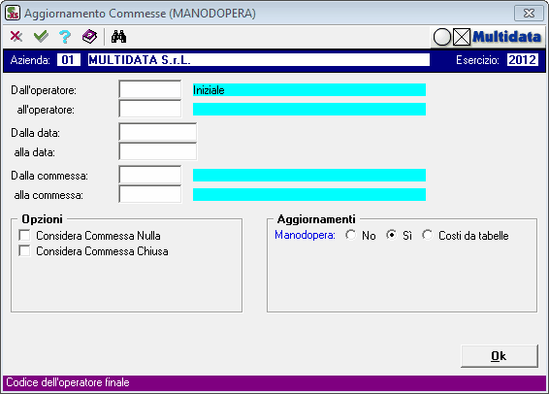Image resolution: width=549 pixels, height=394 pixels.
Task: Select the No radio button for Manodopera
Action: pos(350,235)
